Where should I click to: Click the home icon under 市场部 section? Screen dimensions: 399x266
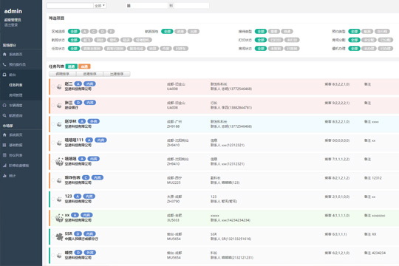point(4,134)
